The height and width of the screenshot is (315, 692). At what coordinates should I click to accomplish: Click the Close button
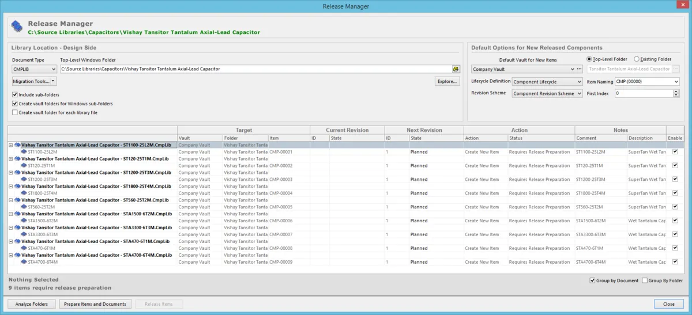tap(669, 304)
